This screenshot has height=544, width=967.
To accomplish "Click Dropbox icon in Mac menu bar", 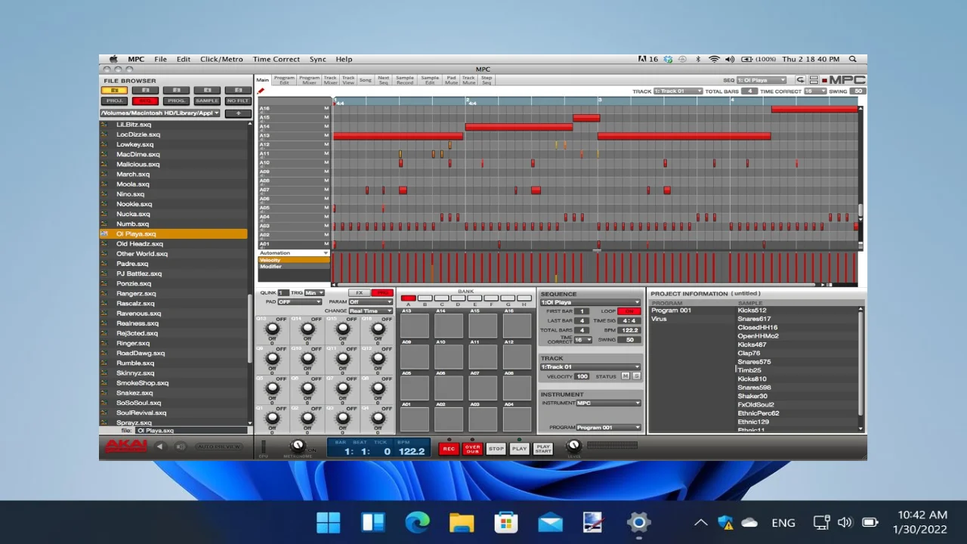I will [669, 59].
